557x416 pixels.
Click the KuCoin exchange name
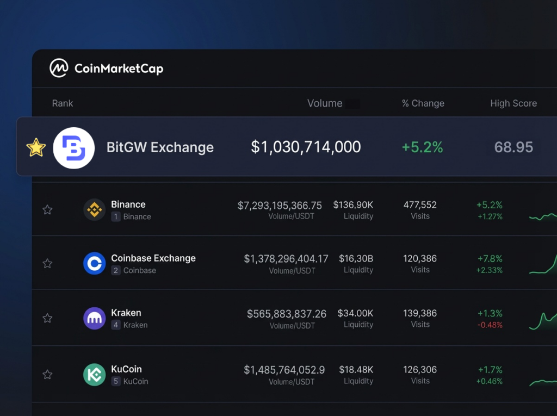click(x=126, y=369)
